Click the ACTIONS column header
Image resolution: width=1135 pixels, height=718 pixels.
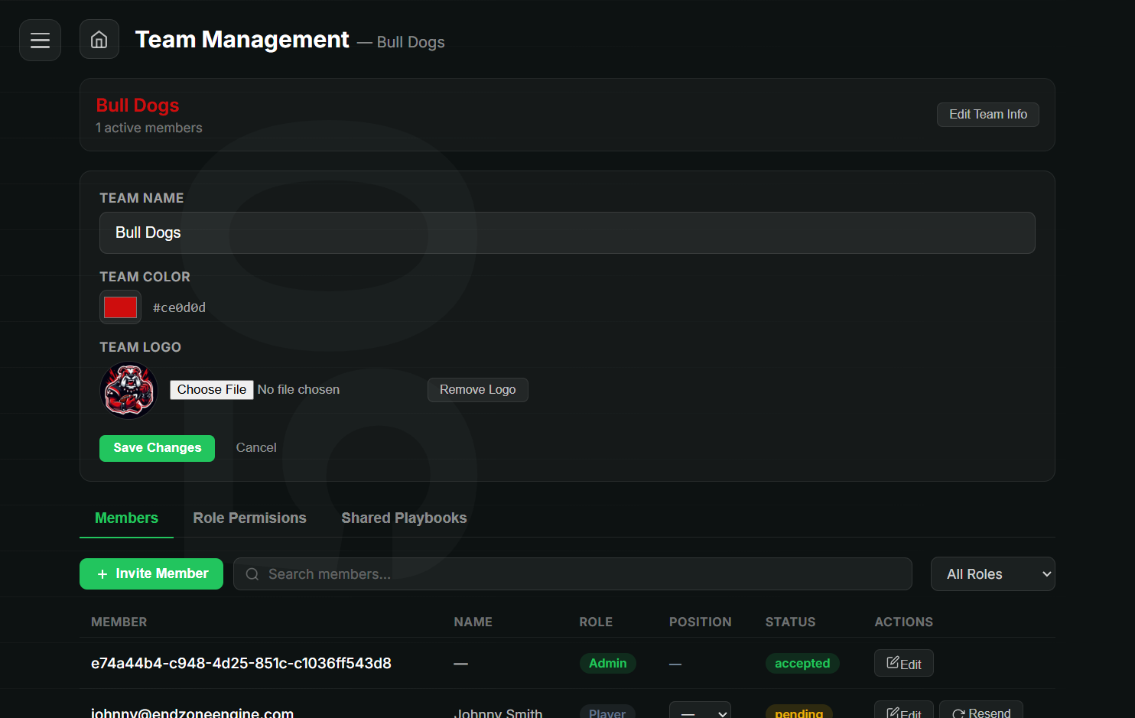(903, 622)
